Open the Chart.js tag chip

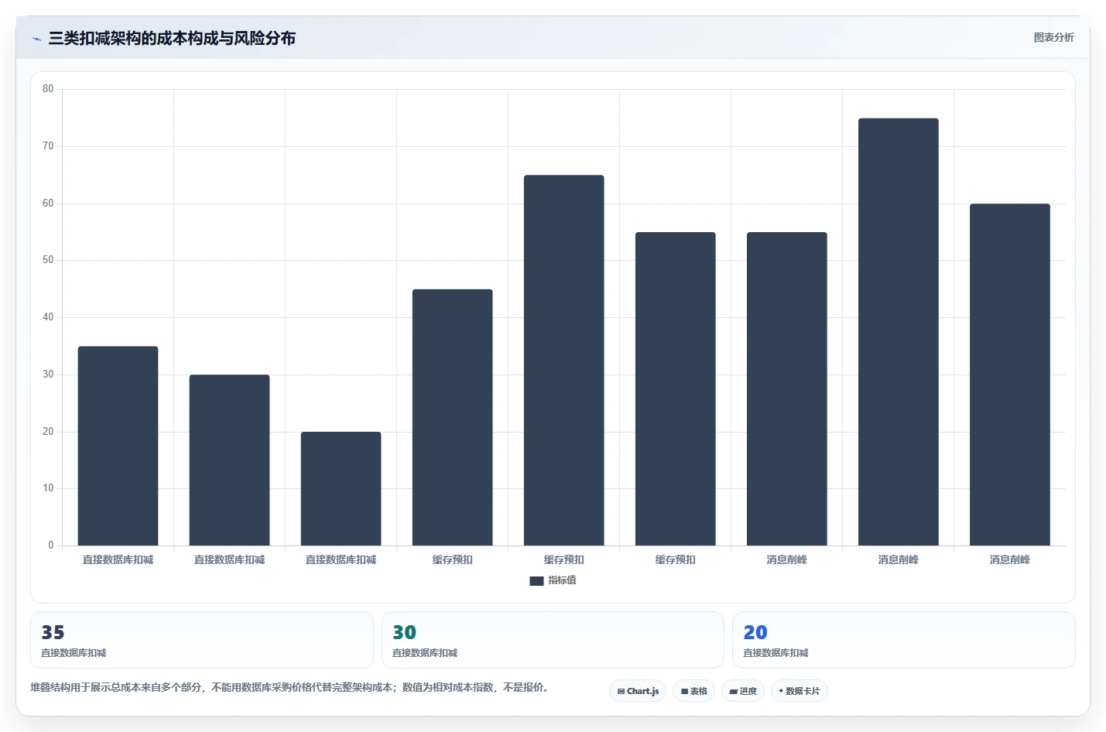(x=638, y=691)
